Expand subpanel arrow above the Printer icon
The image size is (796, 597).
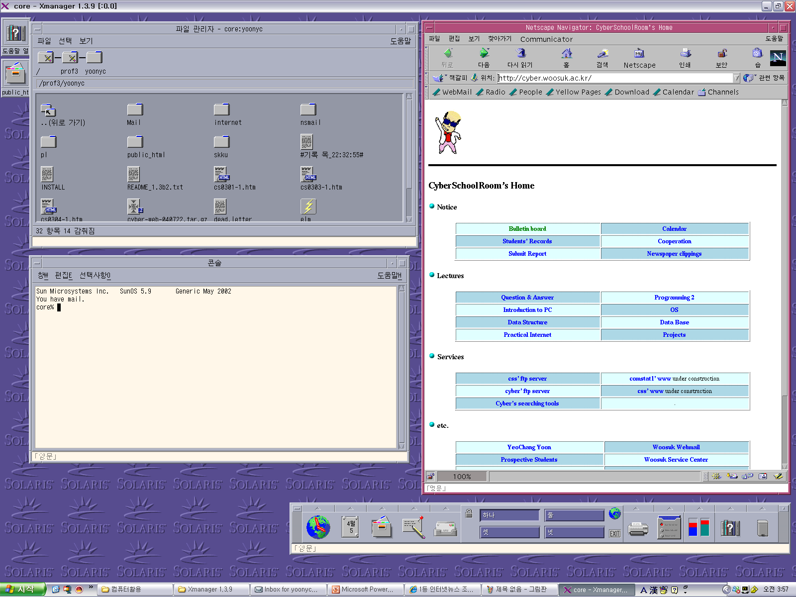(636, 508)
